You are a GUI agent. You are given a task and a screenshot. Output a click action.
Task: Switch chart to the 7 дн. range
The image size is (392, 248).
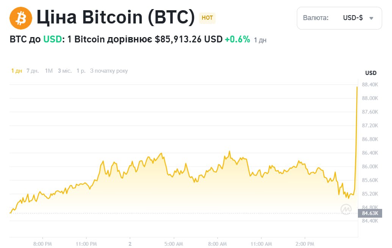tap(33, 71)
